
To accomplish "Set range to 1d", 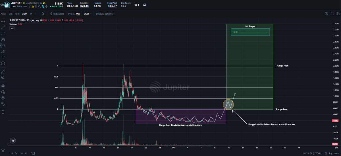I will 12,153.
